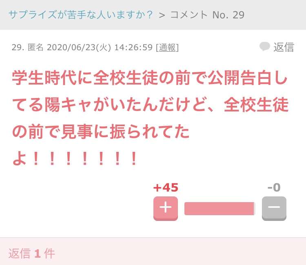Open the サプライズが苦手な人いますか？ topic link
Screen dimensions: 306x265
[81, 15]
